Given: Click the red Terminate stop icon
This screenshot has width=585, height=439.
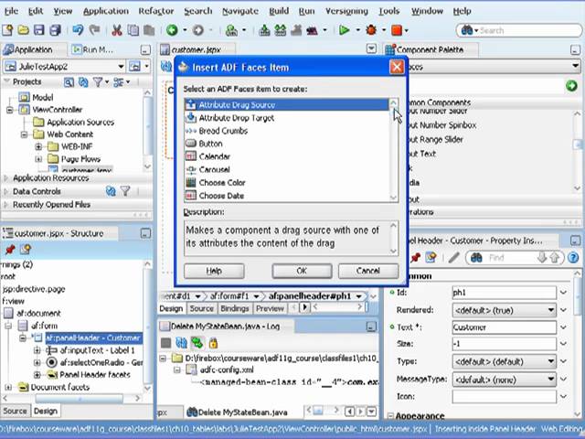Looking at the screenshot, I should point(397,30).
